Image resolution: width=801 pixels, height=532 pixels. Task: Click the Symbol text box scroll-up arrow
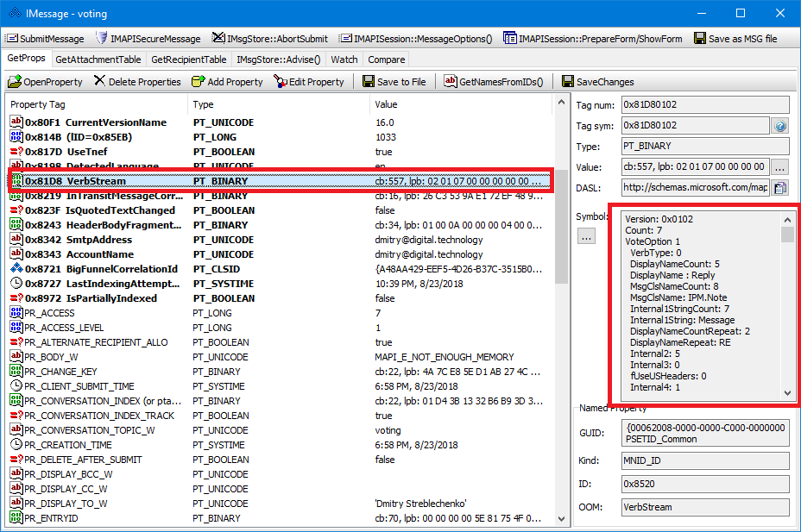coord(787,219)
